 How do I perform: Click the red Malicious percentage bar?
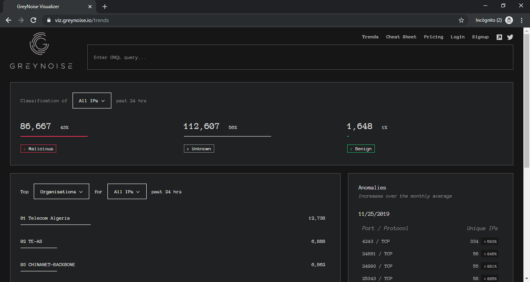(x=54, y=136)
